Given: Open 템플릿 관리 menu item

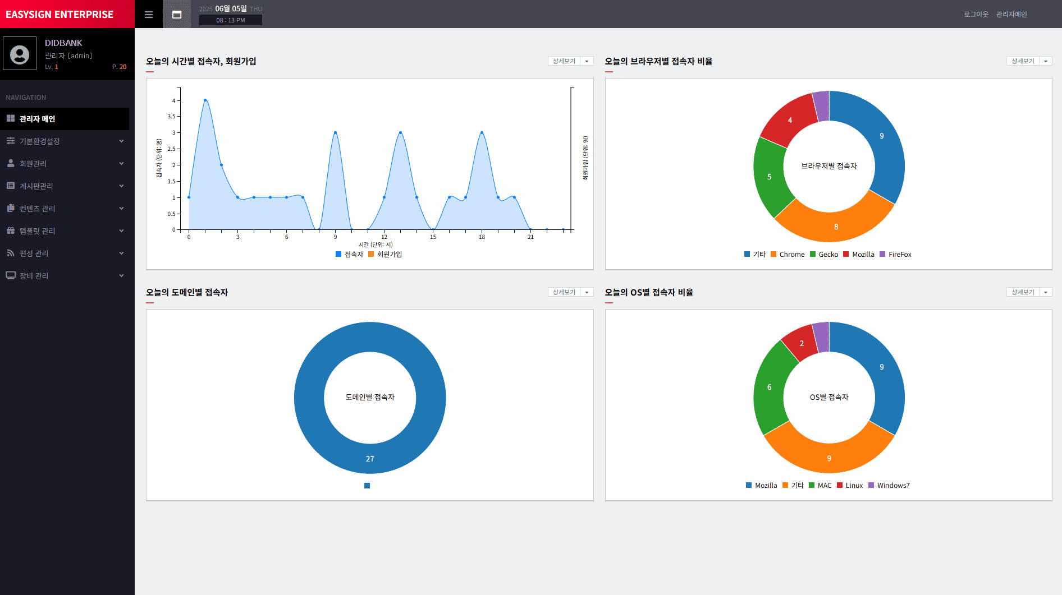Looking at the screenshot, I should point(65,231).
